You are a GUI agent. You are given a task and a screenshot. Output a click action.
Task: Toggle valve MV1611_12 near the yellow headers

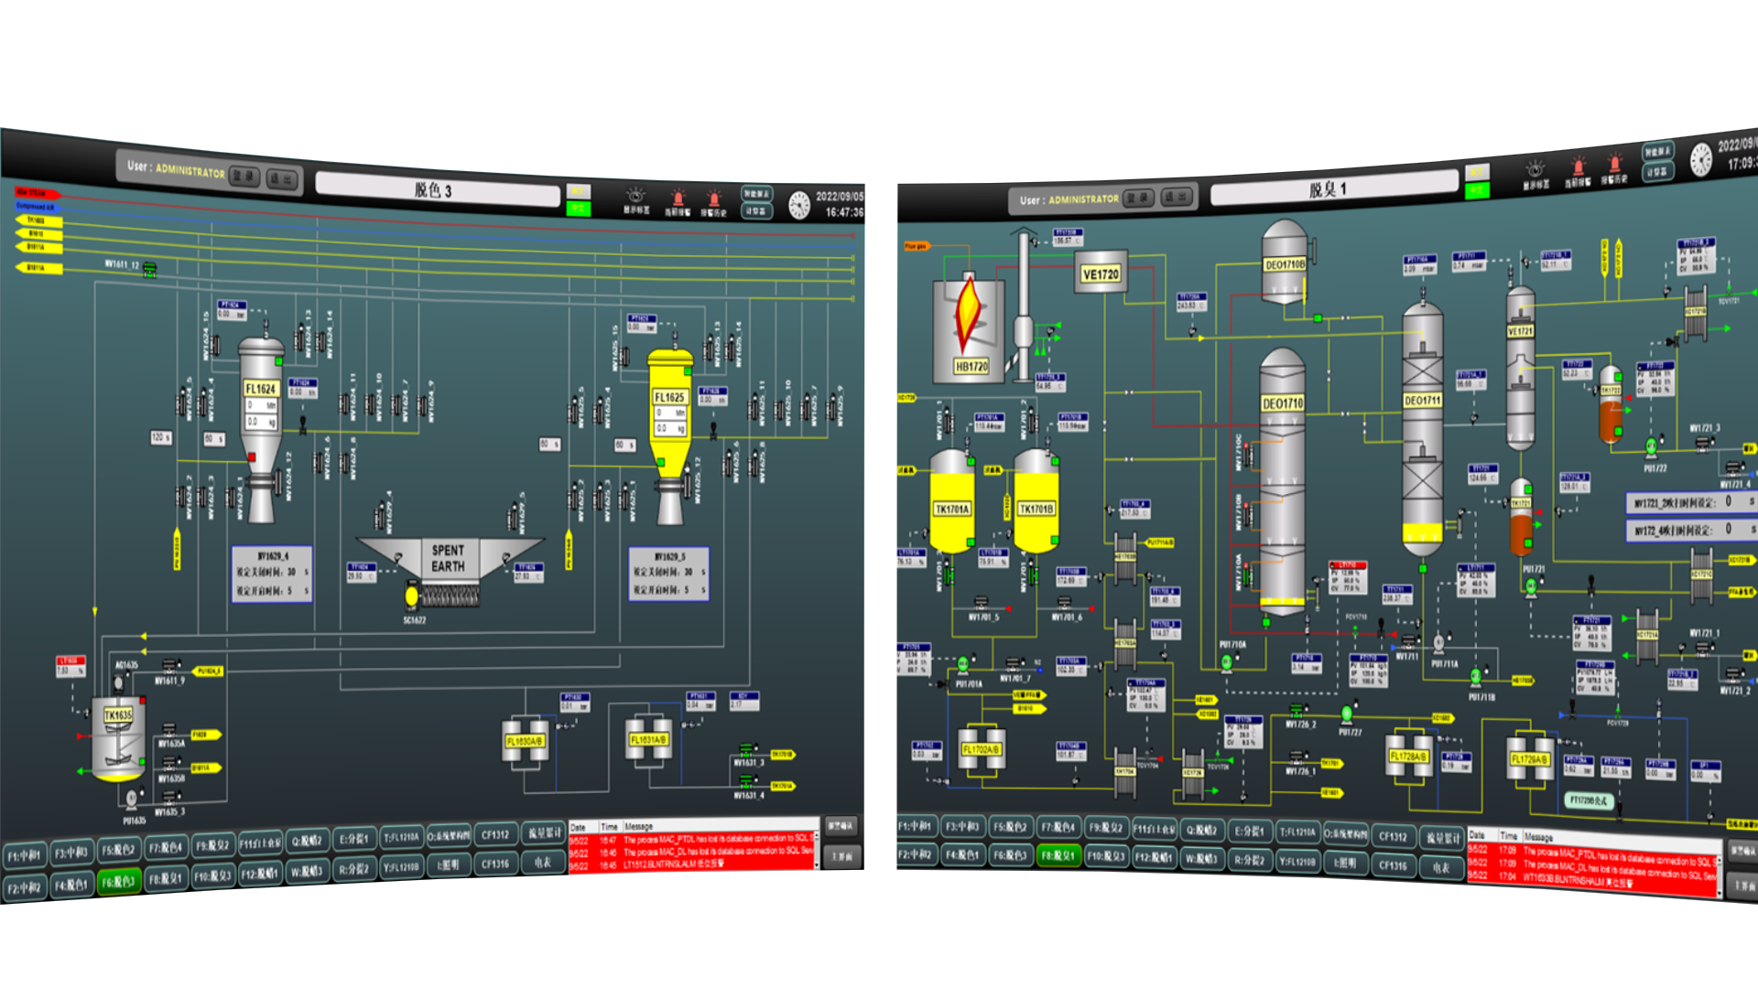pos(150,269)
